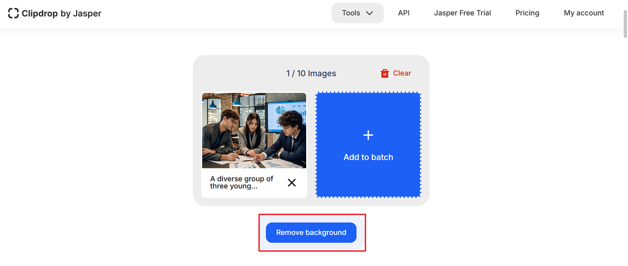Go to Jasper Free Trial
628x266 pixels.
click(x=462, y=13)
